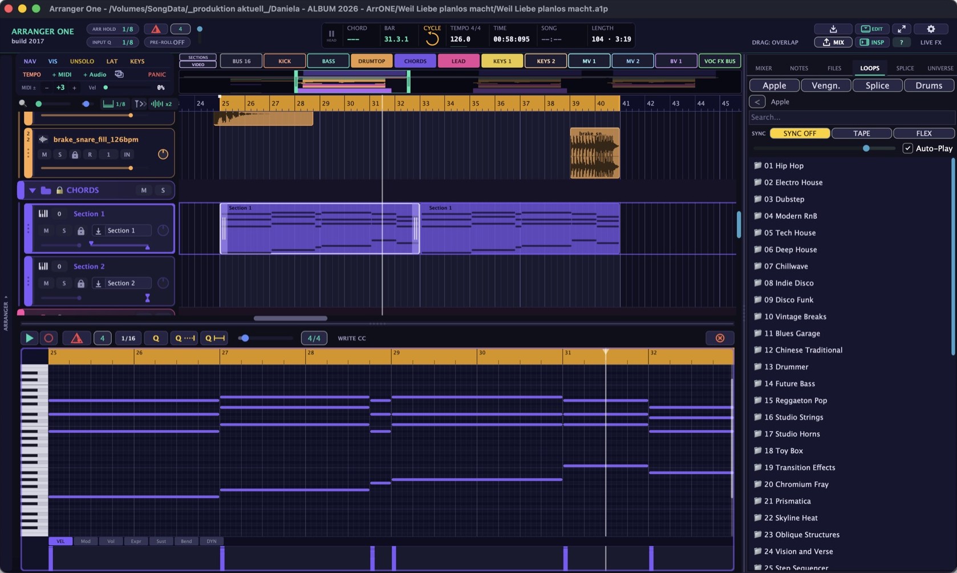Mute the brake_snare_fill_126bpm track
The width and height of the screenshot is (957, 573).
(x=44, y=155)
